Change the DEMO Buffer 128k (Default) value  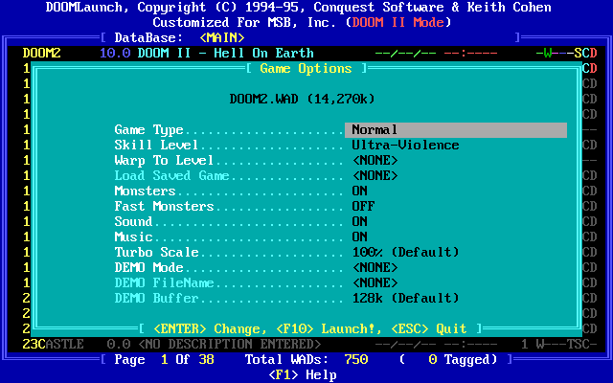(405, 298)
